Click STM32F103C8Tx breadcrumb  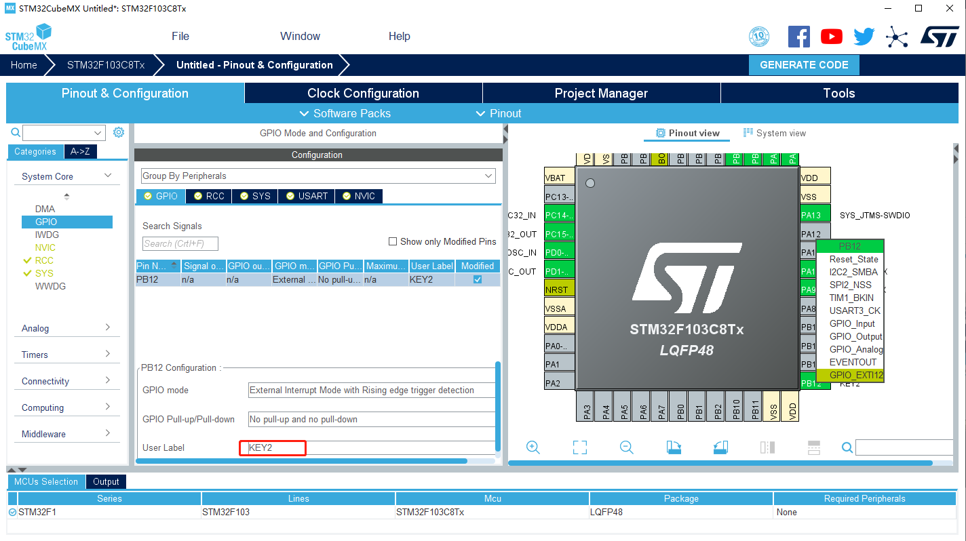106,65
